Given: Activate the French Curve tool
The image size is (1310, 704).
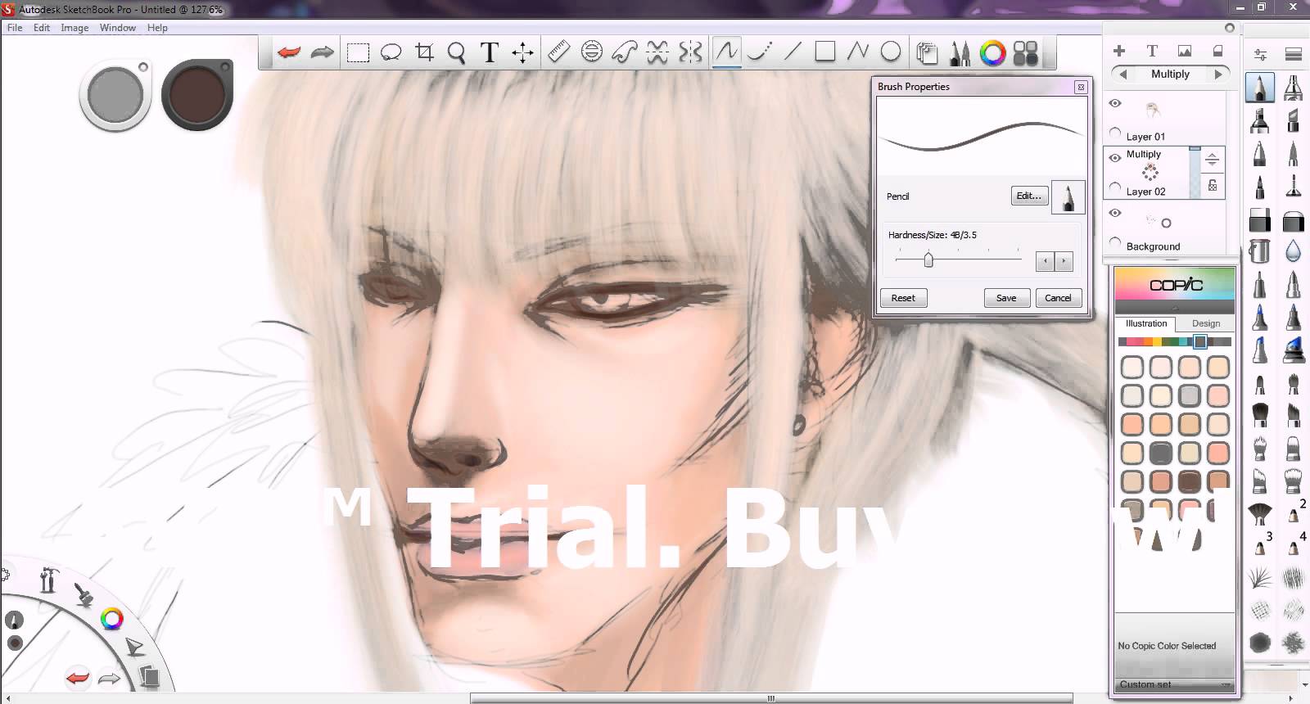Looking at the screenshot, I should [x=625, y=52].
